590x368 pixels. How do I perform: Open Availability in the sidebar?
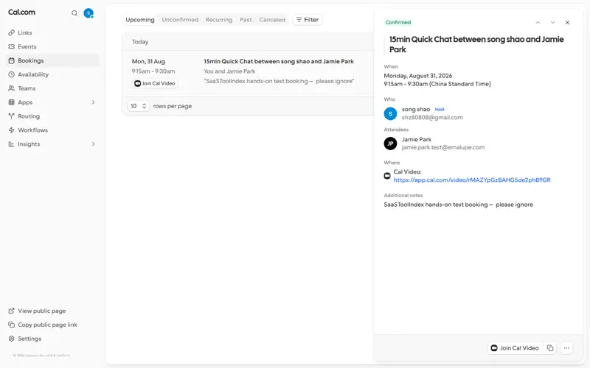52,74
